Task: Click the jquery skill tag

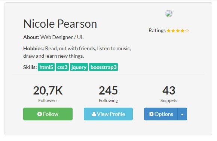Action: point(79,67)
